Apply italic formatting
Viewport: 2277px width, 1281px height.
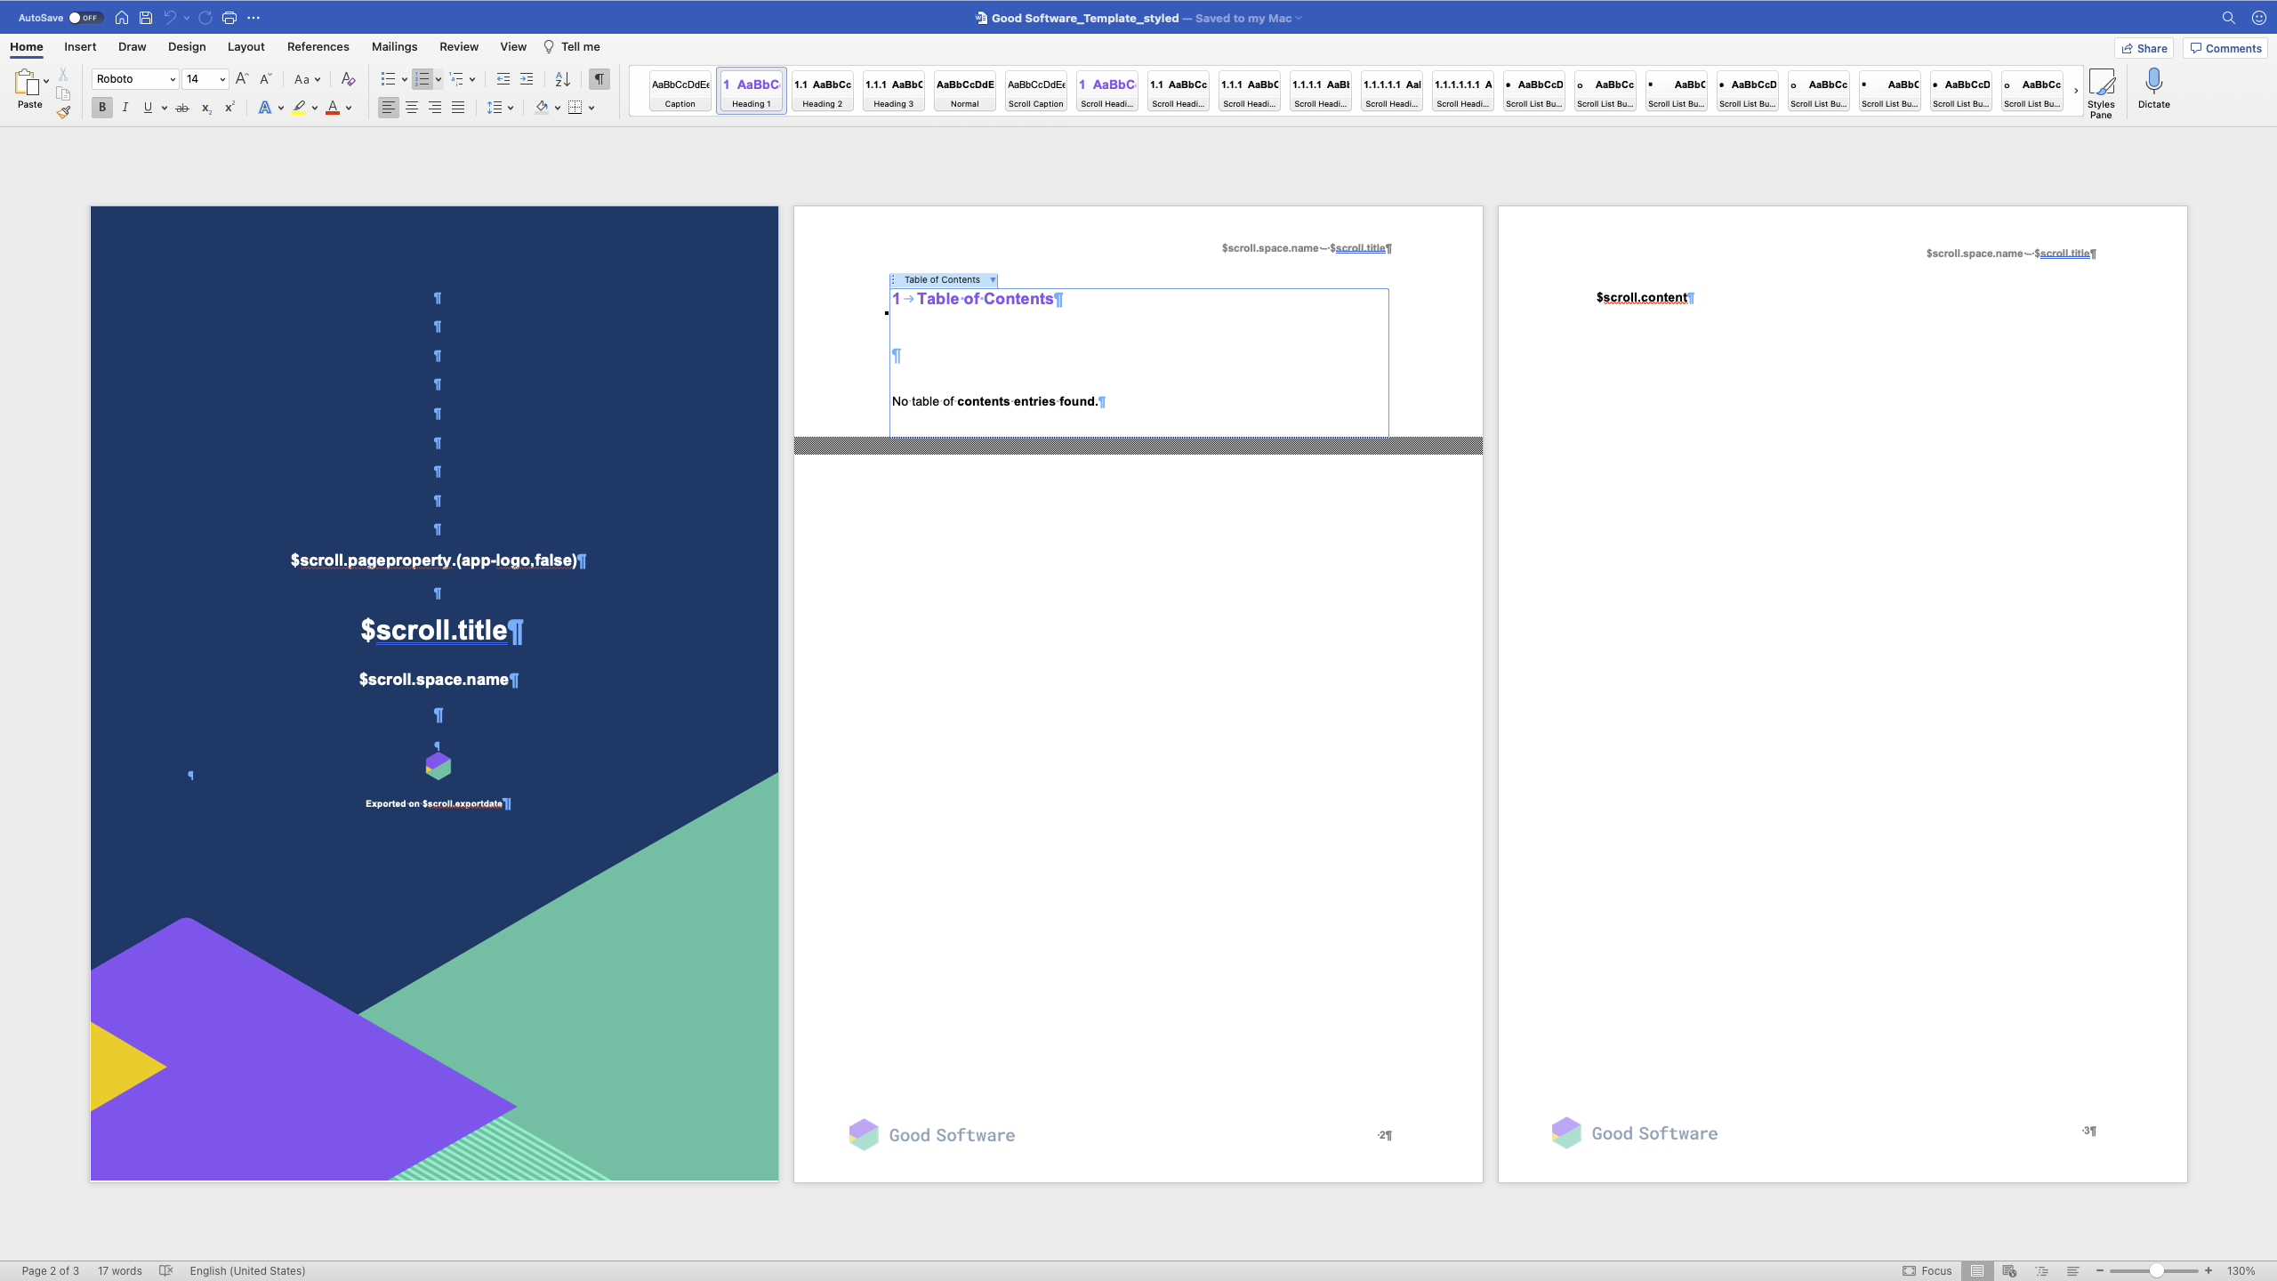coord(125,107)
